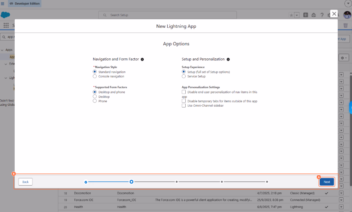The image size is (352, 212).
Task: Click the Search Setup field
Action: [x=168, y=15]
